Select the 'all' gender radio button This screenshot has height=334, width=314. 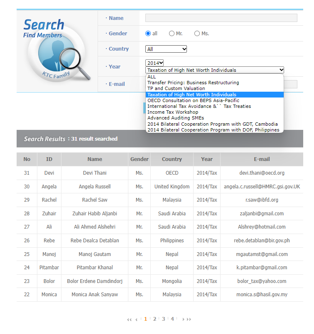(x=148, y=34)
